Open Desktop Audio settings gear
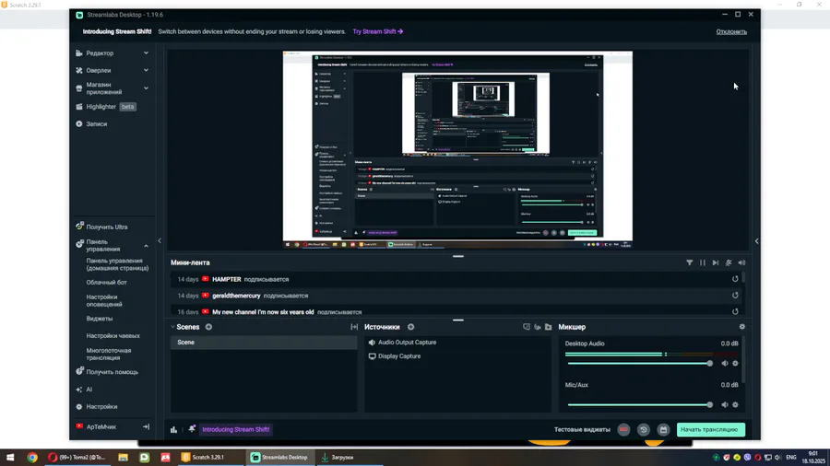The height and width of the screenshot is (466, 830). point(735,364)
